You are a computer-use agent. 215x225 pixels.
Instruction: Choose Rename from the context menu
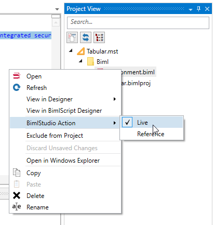pos(65,207)
